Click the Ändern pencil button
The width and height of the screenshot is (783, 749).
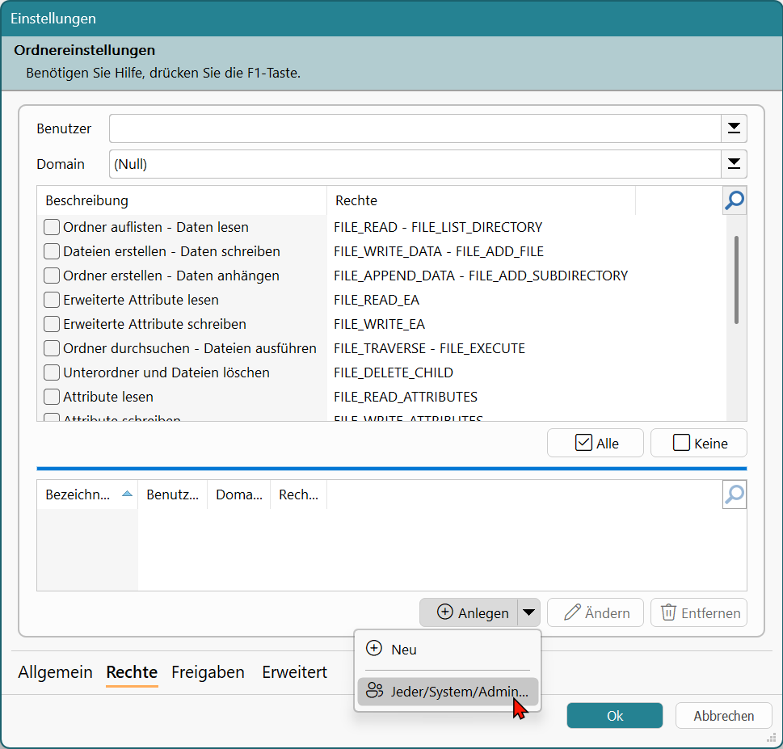(596, 612)
